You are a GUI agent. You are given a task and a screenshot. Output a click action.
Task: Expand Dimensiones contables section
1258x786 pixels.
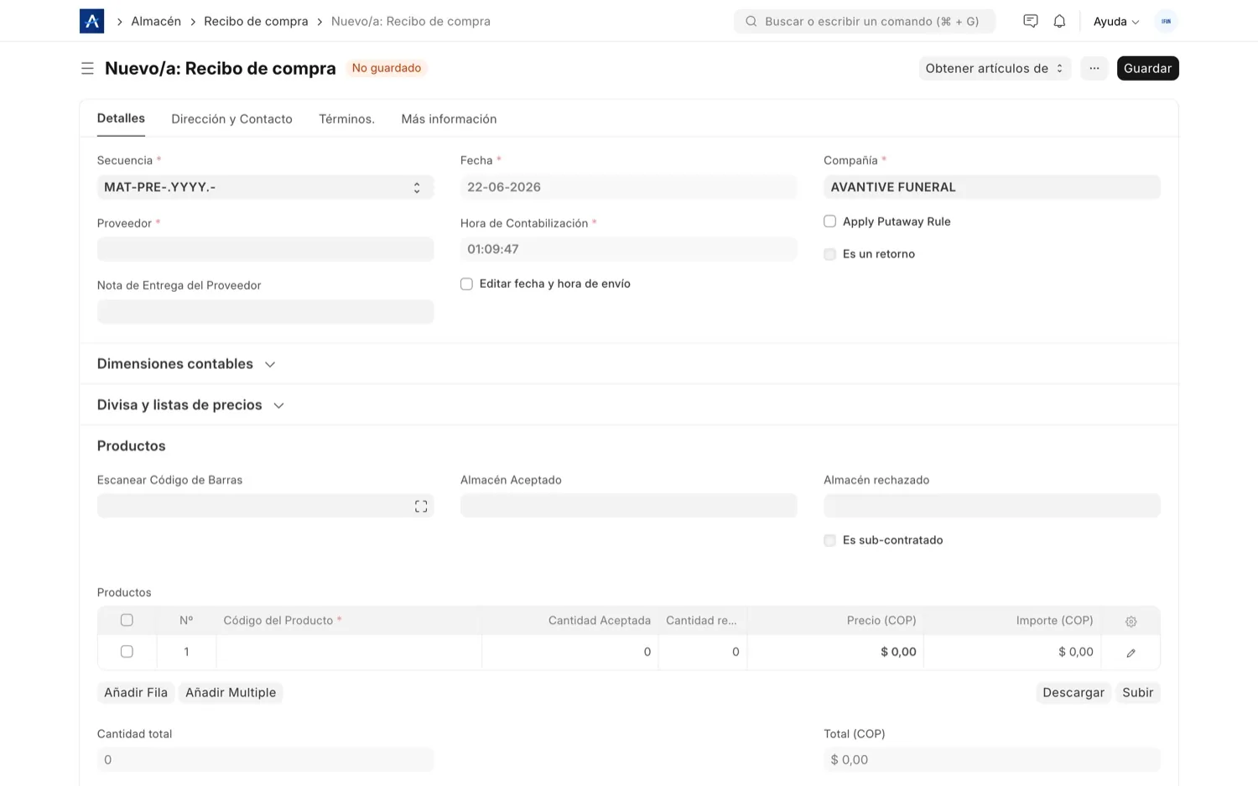pos(186,363)
